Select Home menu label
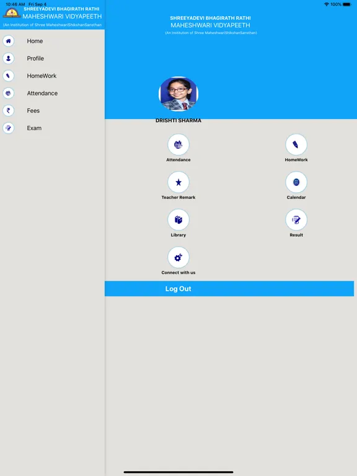 point(35,41)
